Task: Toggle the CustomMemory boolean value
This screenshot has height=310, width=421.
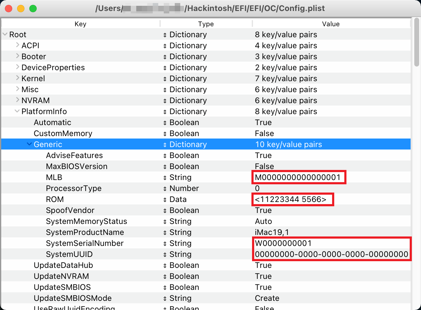Action: coord(264,133)
